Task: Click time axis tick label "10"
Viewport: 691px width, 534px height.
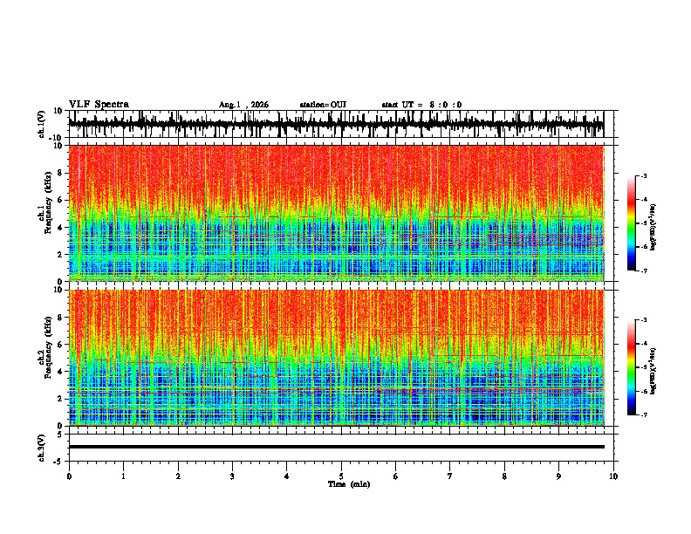Action: (x=613, y=476)
